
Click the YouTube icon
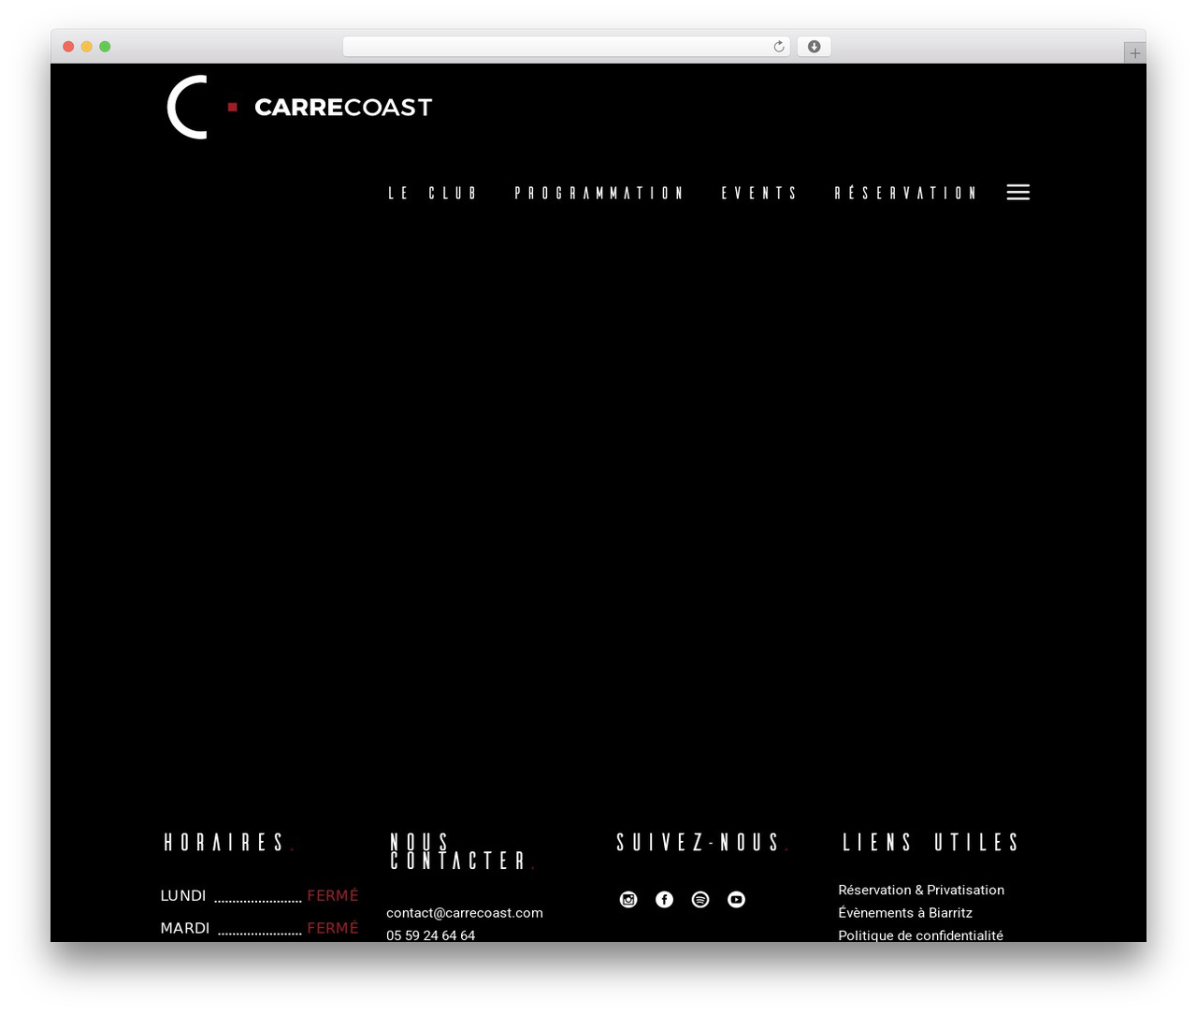pyautogui.click(x=737, y=899)
